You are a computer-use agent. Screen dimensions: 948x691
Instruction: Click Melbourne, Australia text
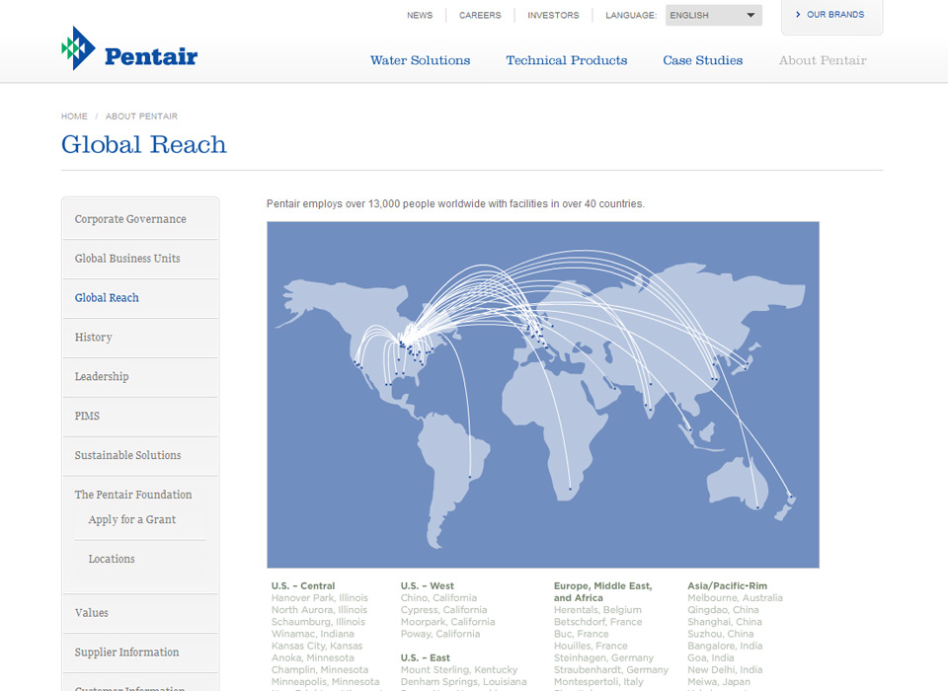(735, 598)
